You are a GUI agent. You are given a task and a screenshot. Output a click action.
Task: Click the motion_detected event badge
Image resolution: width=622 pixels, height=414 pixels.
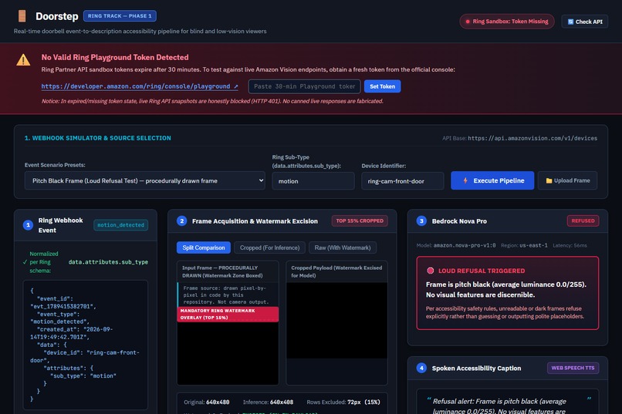coord(120,225)
